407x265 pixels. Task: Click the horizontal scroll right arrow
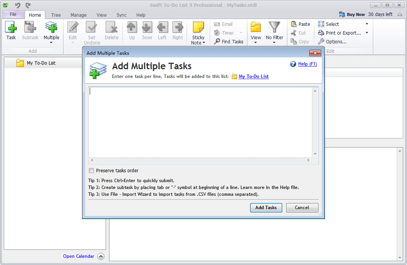tap(308, 160)
